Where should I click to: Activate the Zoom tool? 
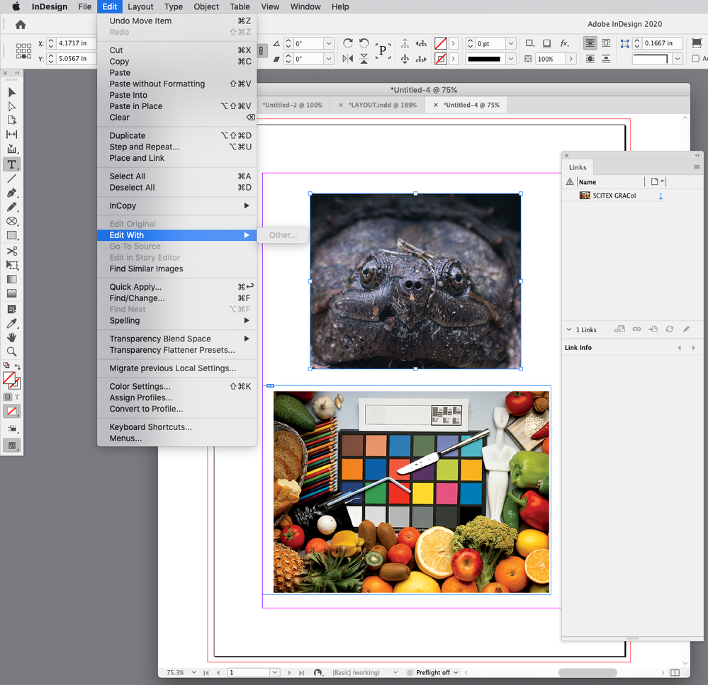tap(11, 351)
